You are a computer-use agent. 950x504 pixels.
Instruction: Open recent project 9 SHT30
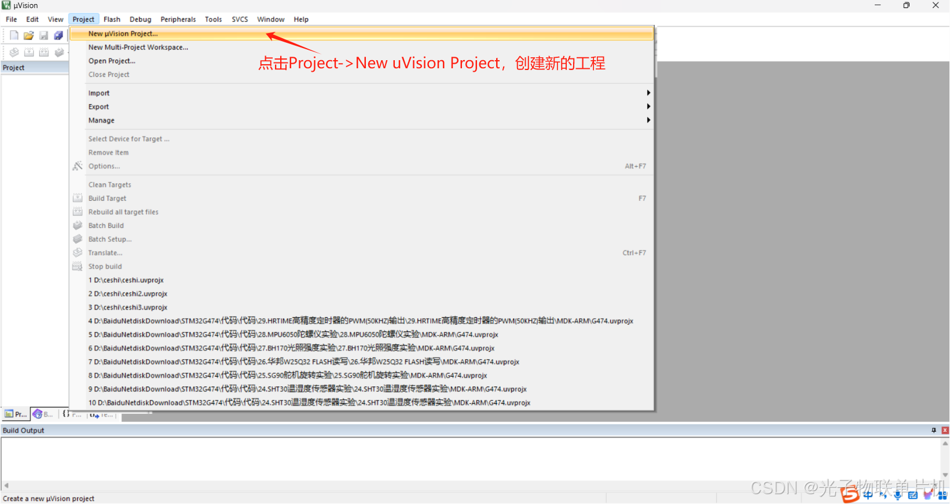362,389
